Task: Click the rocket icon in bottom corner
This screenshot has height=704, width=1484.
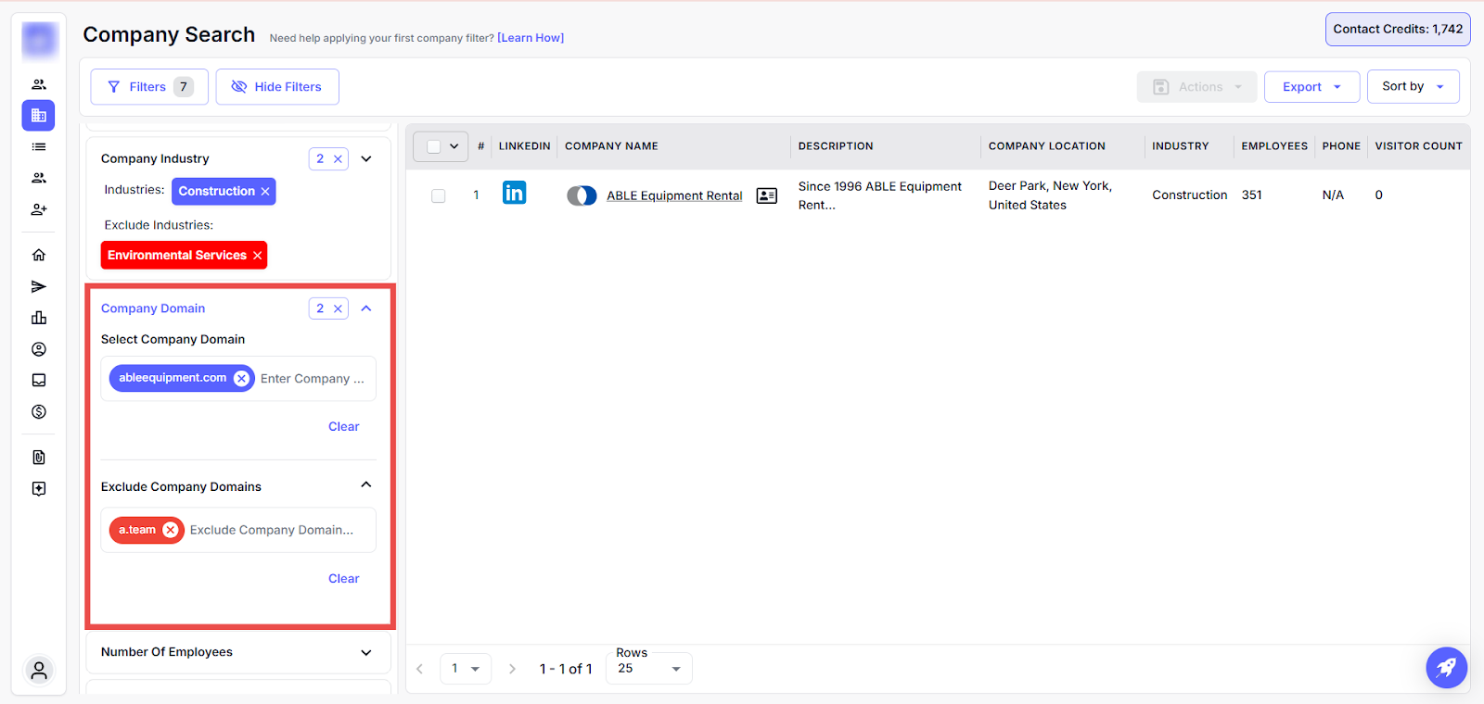Action: [x=1446, y=667]
